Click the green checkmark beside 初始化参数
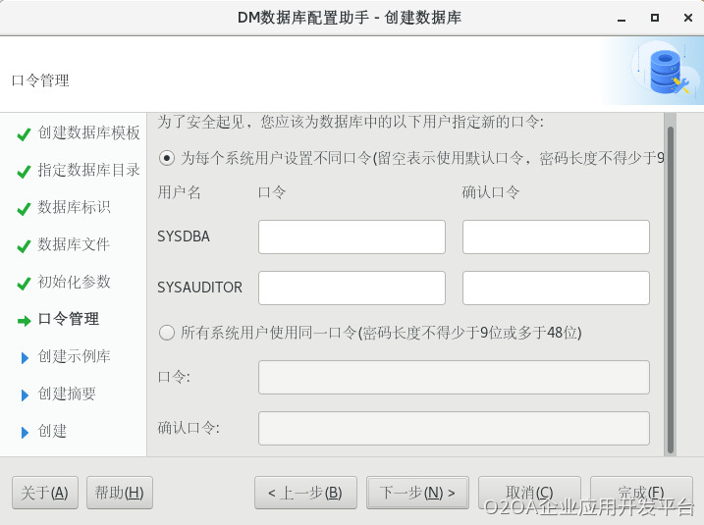Viewport: 704px width, 525px height. point(24,284)
